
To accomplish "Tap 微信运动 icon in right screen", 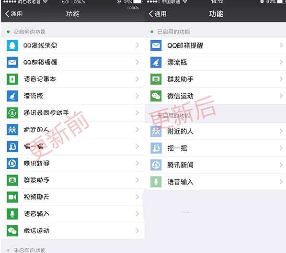I will tap(156, 96).
